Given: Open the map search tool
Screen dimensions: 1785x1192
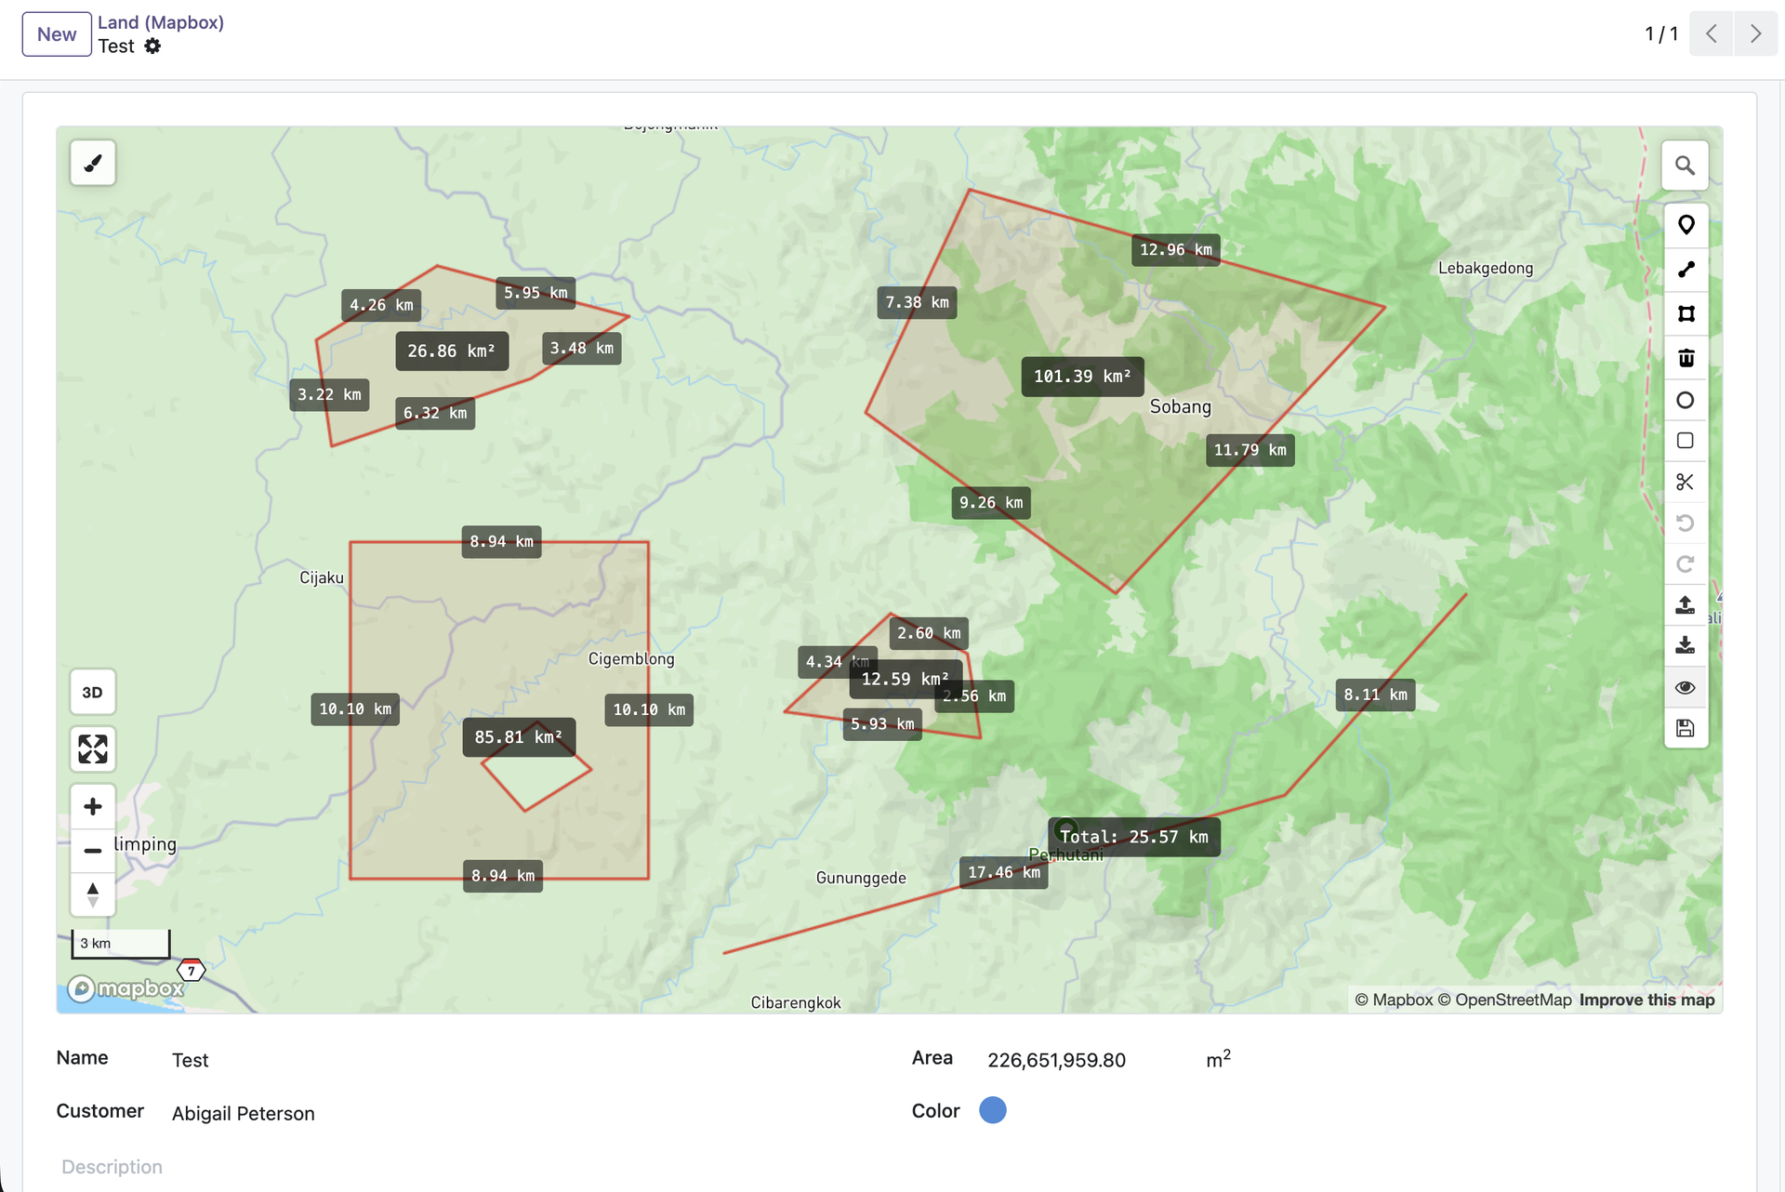Looking at the screenshot, I should click(1685, 166).
